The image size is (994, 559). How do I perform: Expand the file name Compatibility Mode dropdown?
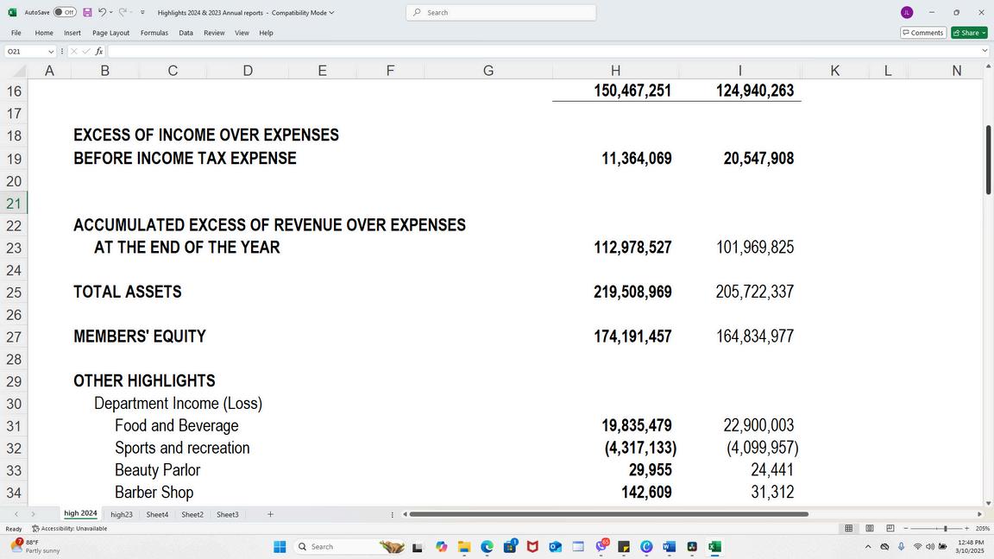[x=331, y=13]
